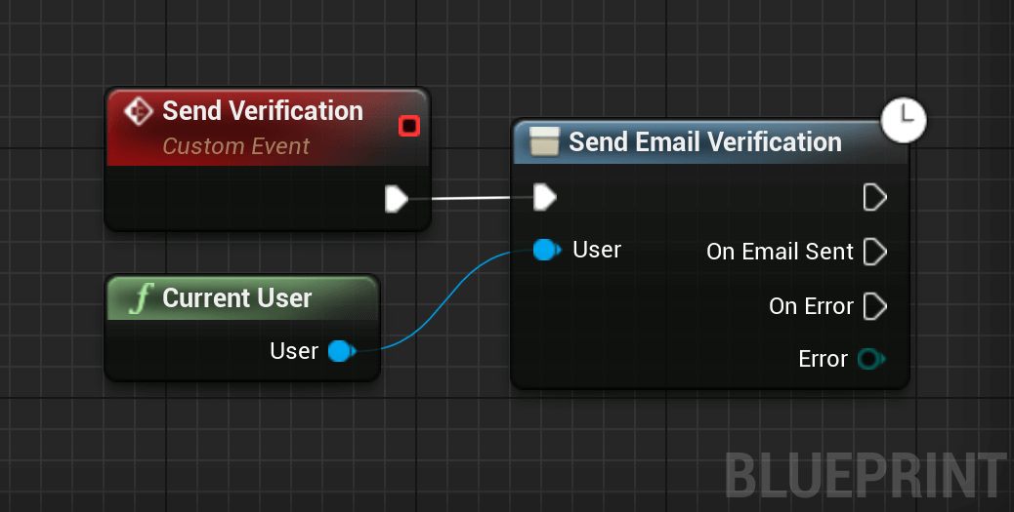
Task: Click the Current User function icon
Action: tap(141, 299)
